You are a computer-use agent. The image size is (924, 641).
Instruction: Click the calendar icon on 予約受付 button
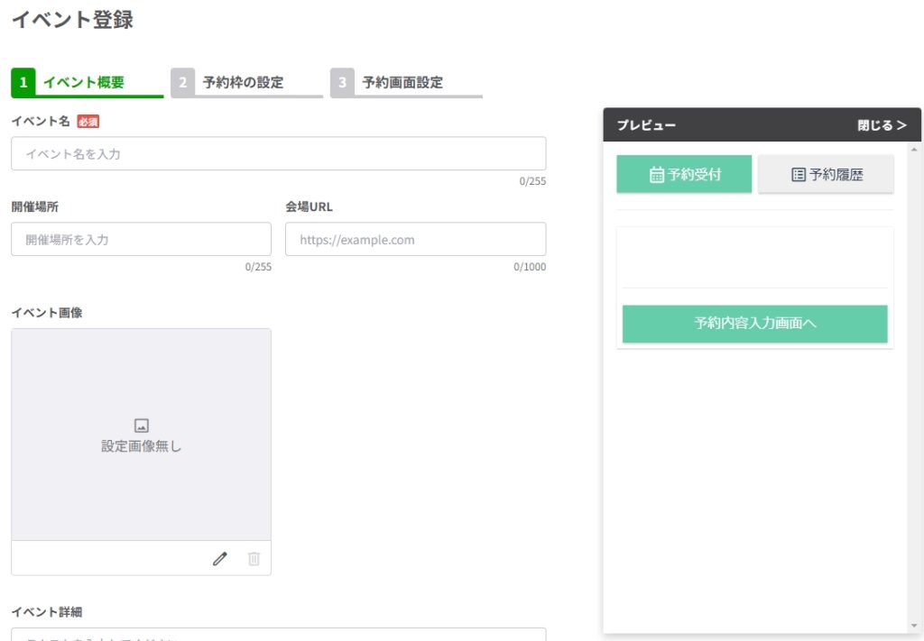pyautogui.click(x=657, y=175)
